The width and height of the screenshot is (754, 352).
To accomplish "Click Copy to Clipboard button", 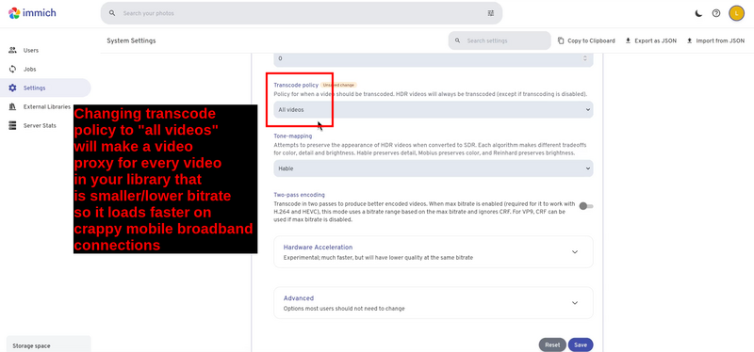I will [586, 40].
